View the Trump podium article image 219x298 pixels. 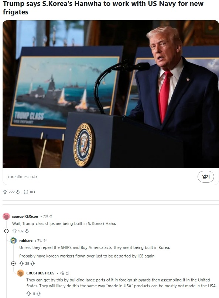click(x=111, y=94)
